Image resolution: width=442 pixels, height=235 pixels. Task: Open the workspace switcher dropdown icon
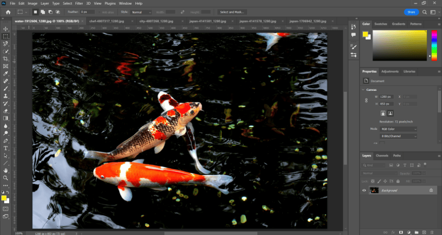tap(433, 12)
